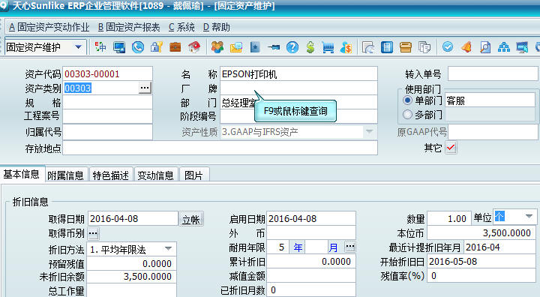Open the calculator icon in toolbar

pos(387,47)
